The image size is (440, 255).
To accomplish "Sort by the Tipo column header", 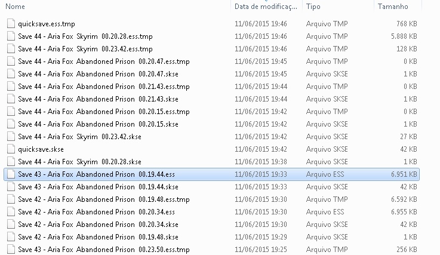I will (313, 7).
